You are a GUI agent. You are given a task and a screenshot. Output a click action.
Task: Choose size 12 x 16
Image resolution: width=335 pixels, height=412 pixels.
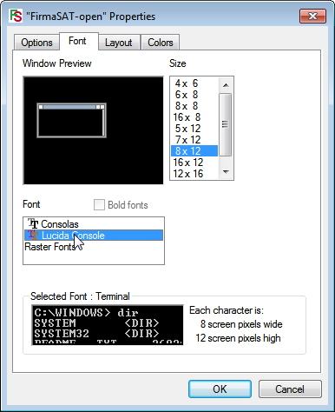194,174
